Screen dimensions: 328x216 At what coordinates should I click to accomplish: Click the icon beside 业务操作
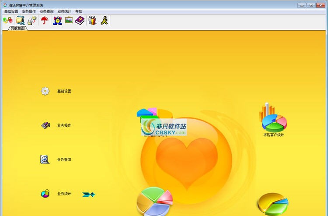click(x=45, y=125)
